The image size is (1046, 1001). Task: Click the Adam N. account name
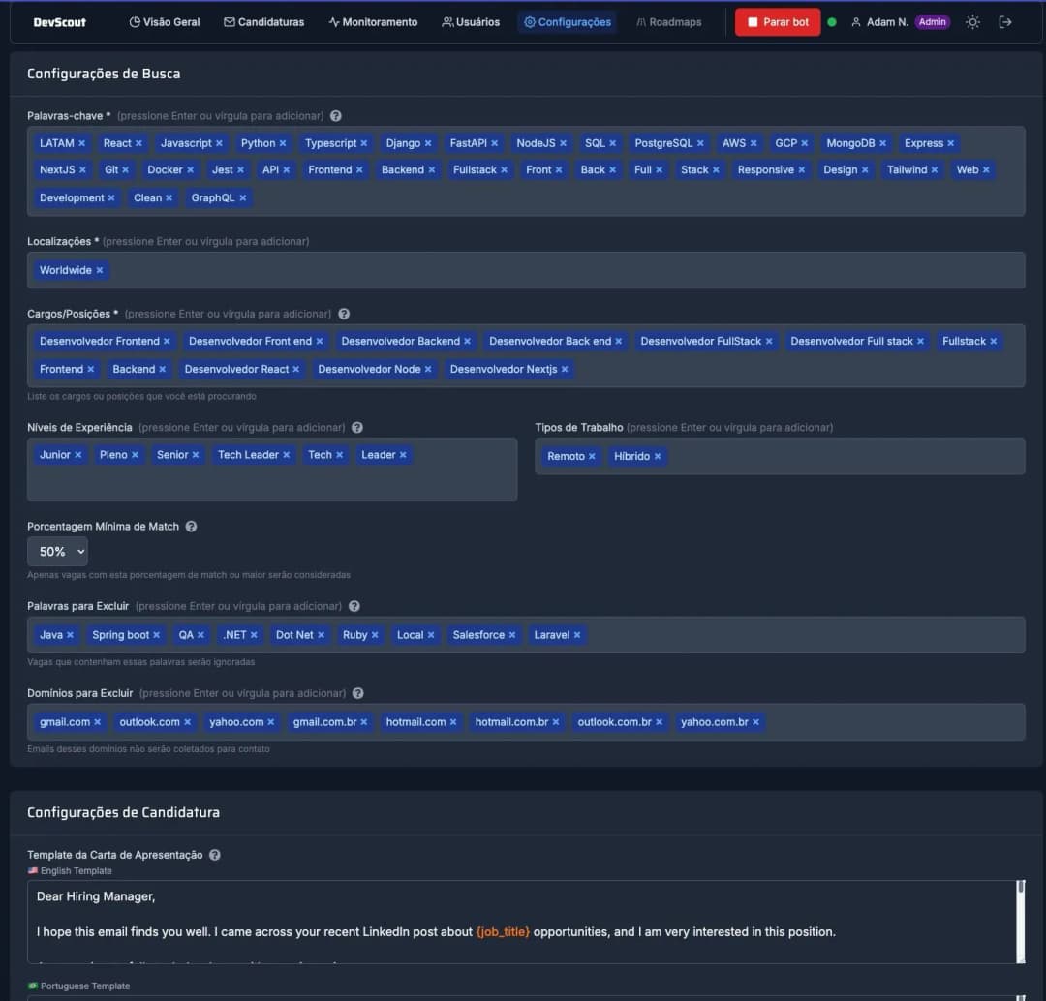[888, 21]
